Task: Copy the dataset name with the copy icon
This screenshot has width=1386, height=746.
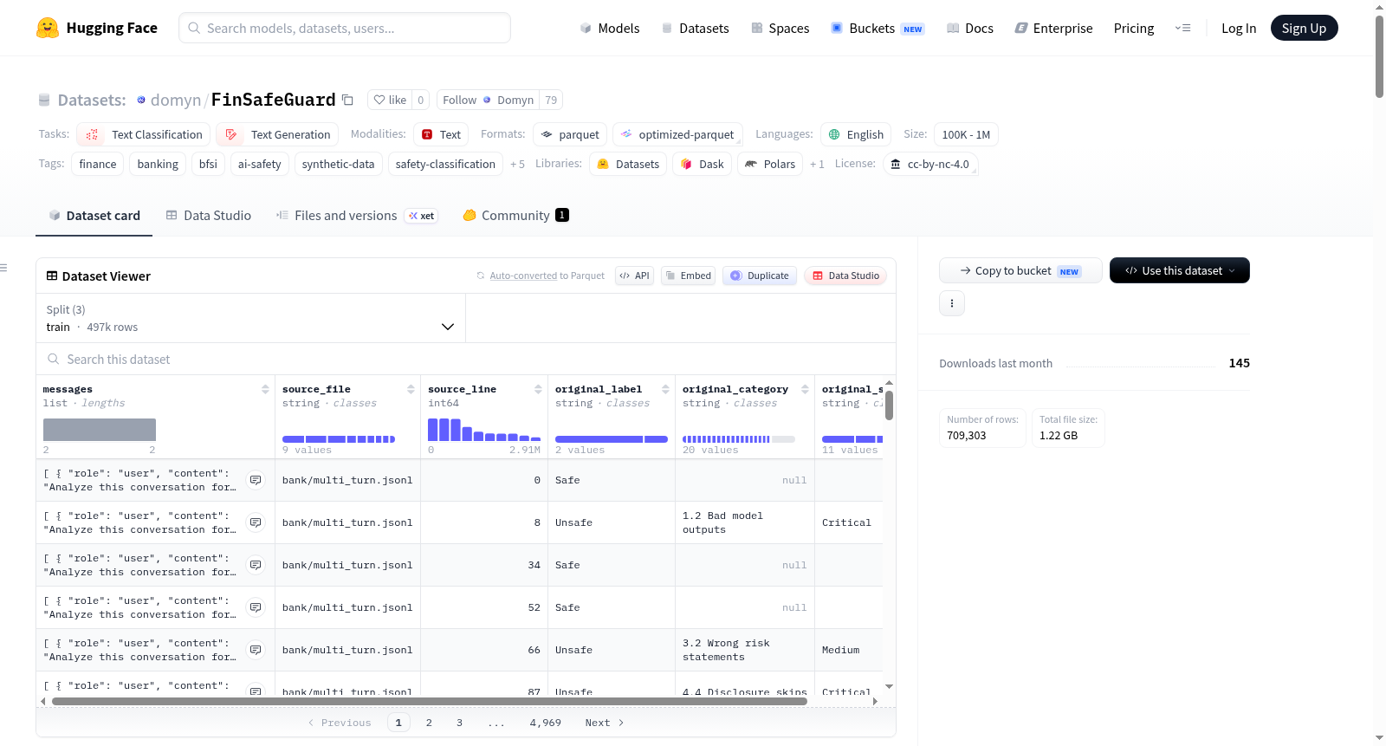Action: (347, 100)
